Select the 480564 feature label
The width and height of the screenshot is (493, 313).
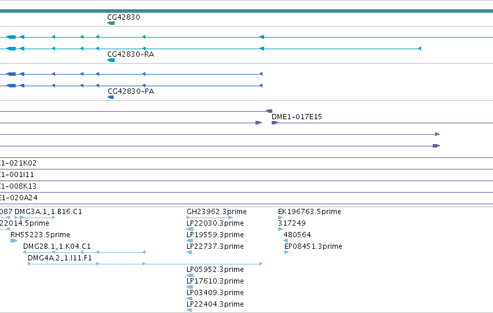(x=297, y=235)
